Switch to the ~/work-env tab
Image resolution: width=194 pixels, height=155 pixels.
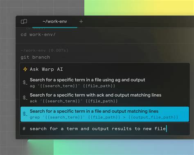click(55, 22)
